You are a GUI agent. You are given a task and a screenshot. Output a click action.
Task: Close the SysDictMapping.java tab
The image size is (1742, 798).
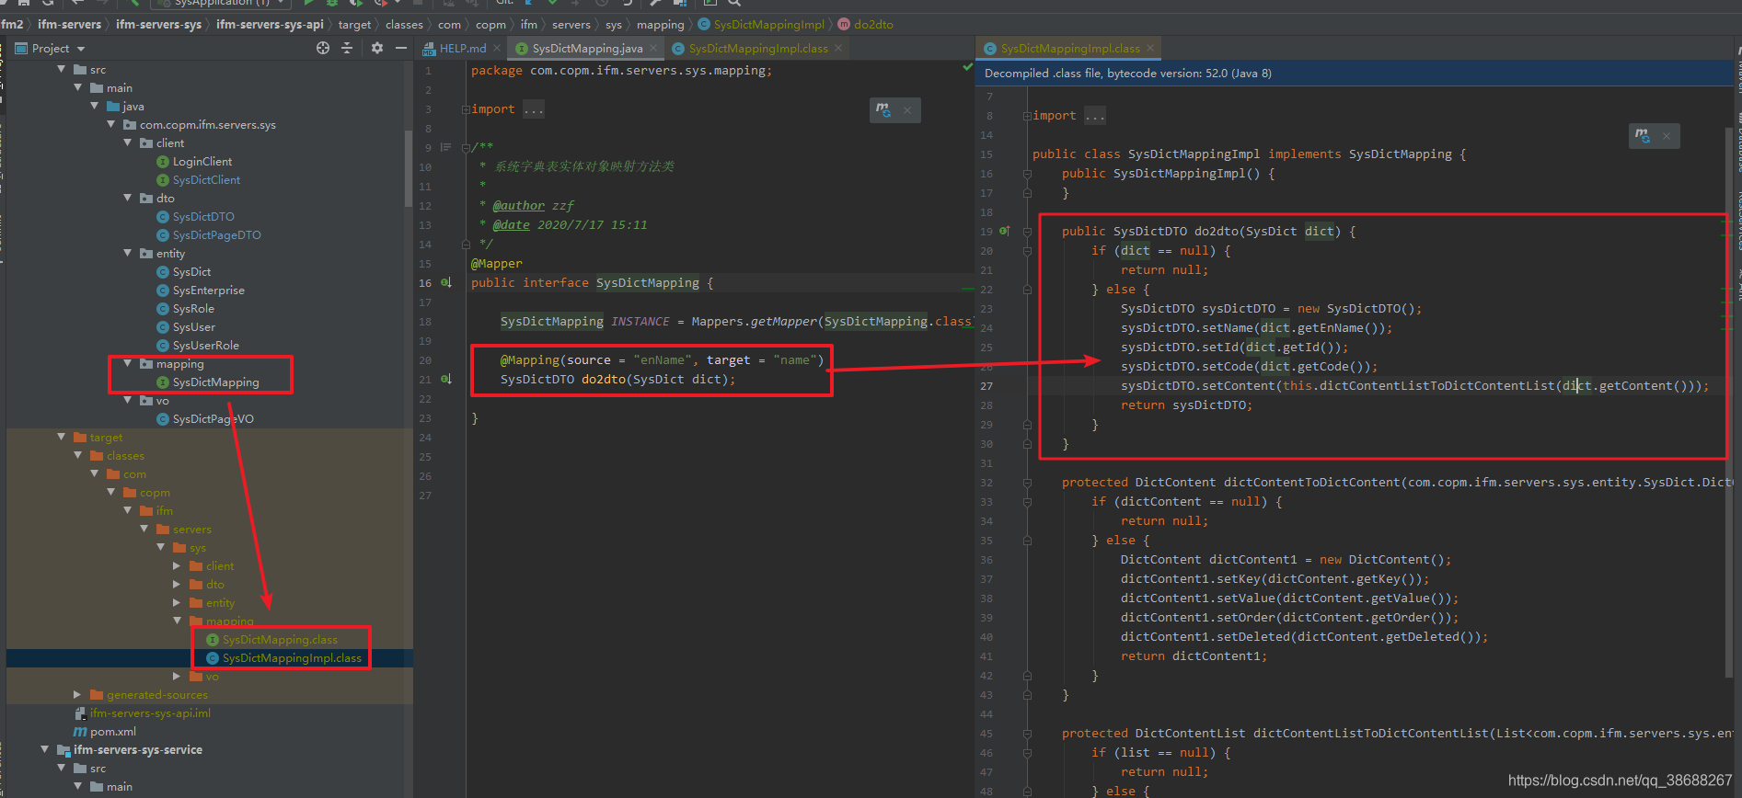653,48
